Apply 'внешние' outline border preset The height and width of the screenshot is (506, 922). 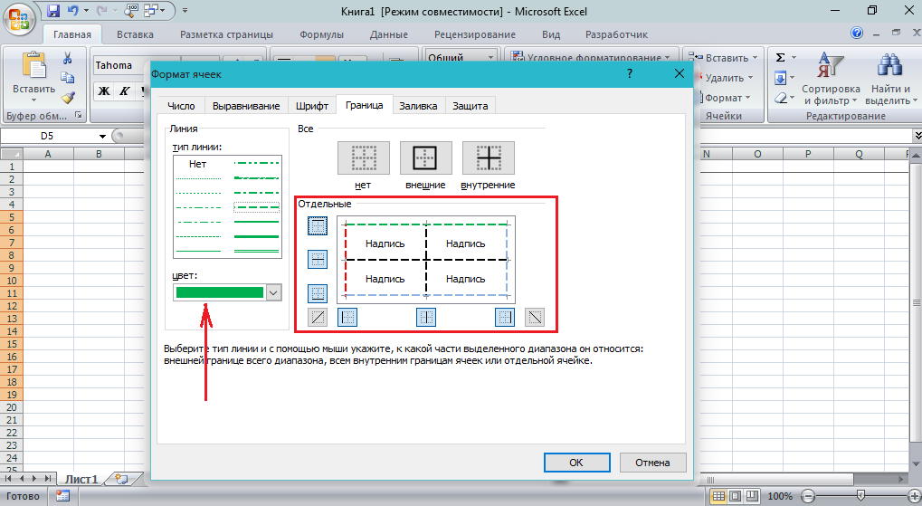(426, 158)
